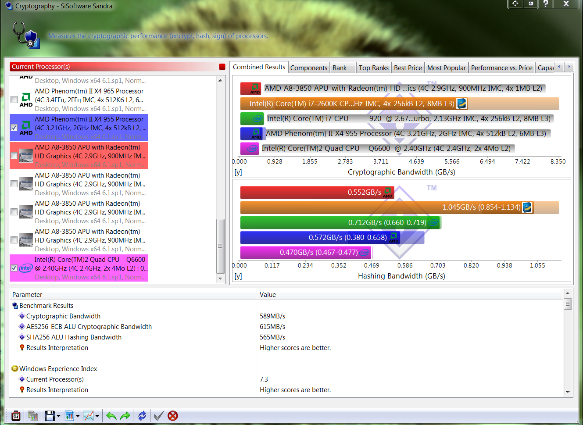Switch to the Best Price tab

(x=408, y=68)
